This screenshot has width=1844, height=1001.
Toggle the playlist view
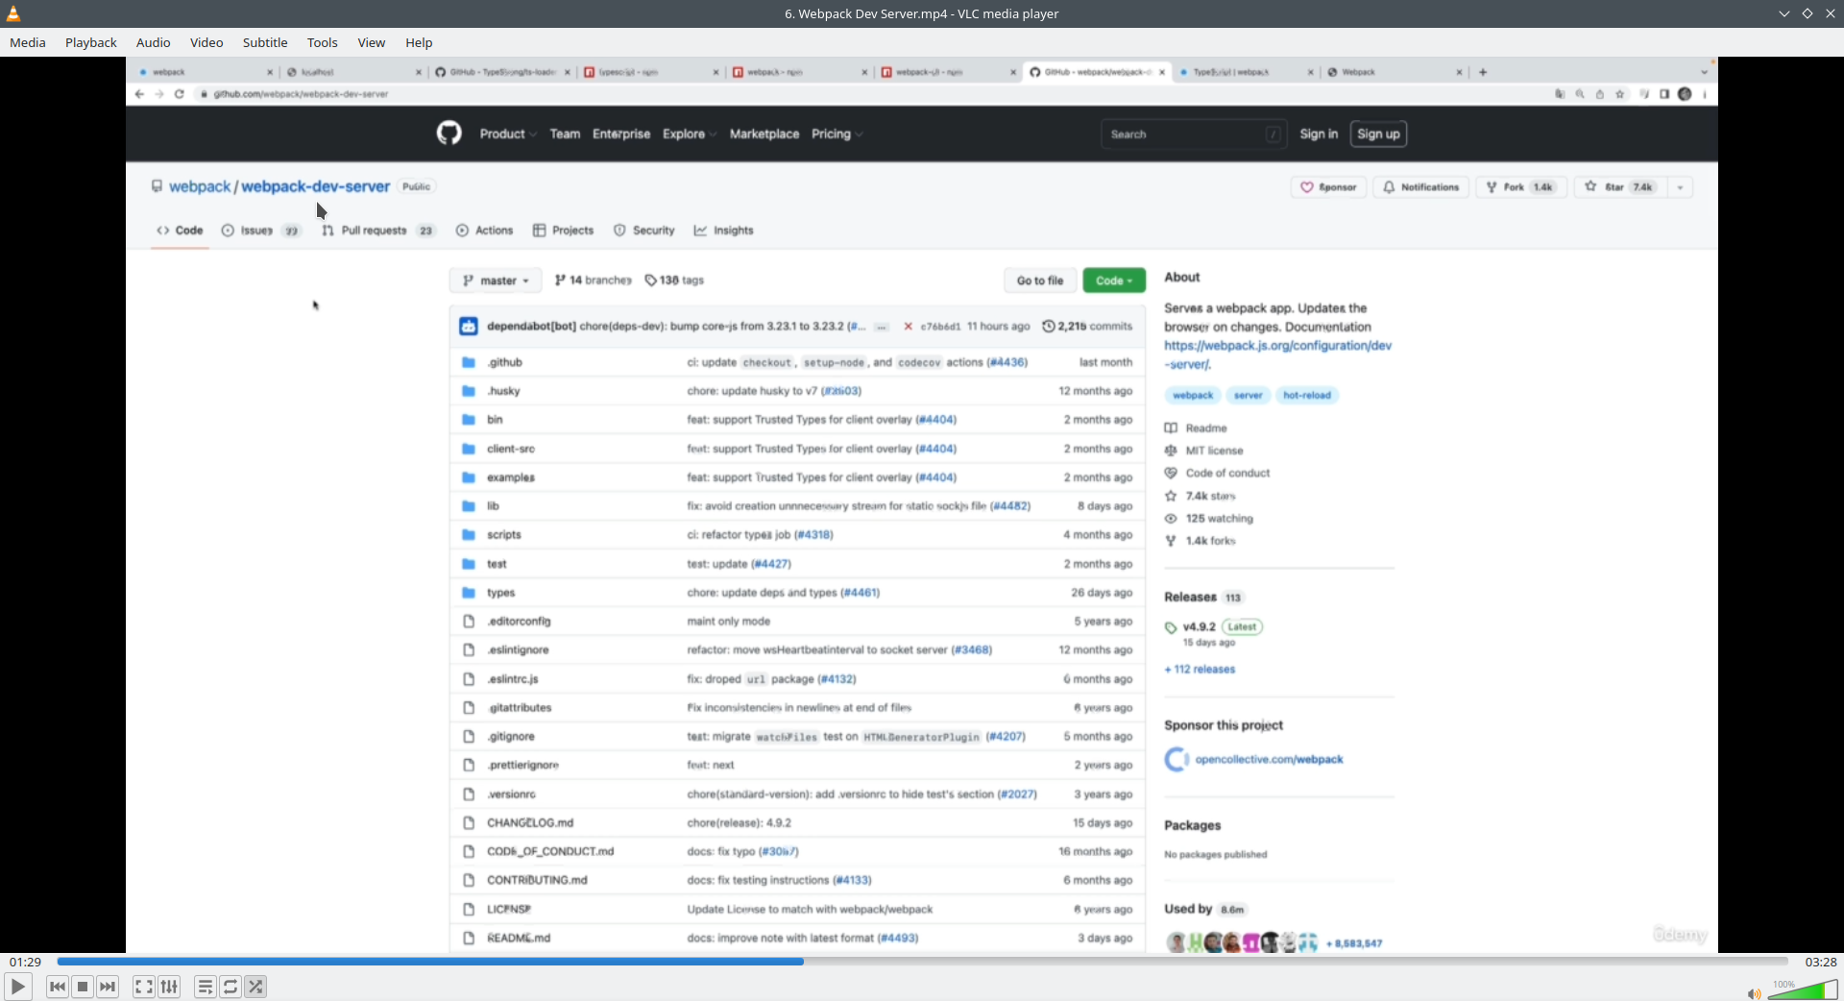205,987
